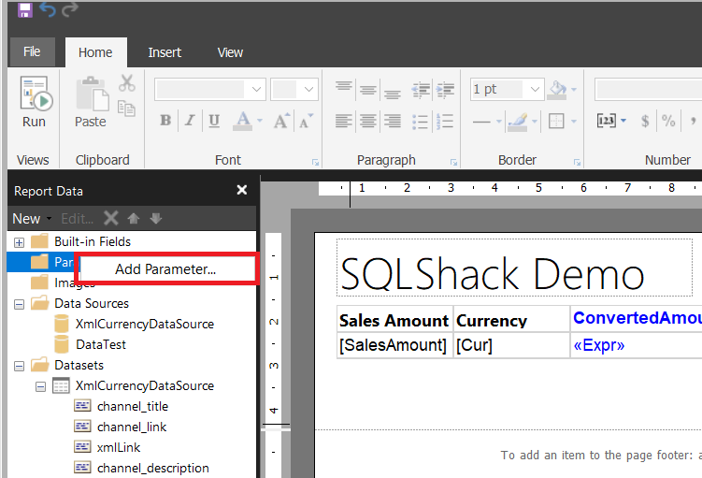
Task: Open the font family dropdown
Action: pyautogui.click(x=257, y=90)
